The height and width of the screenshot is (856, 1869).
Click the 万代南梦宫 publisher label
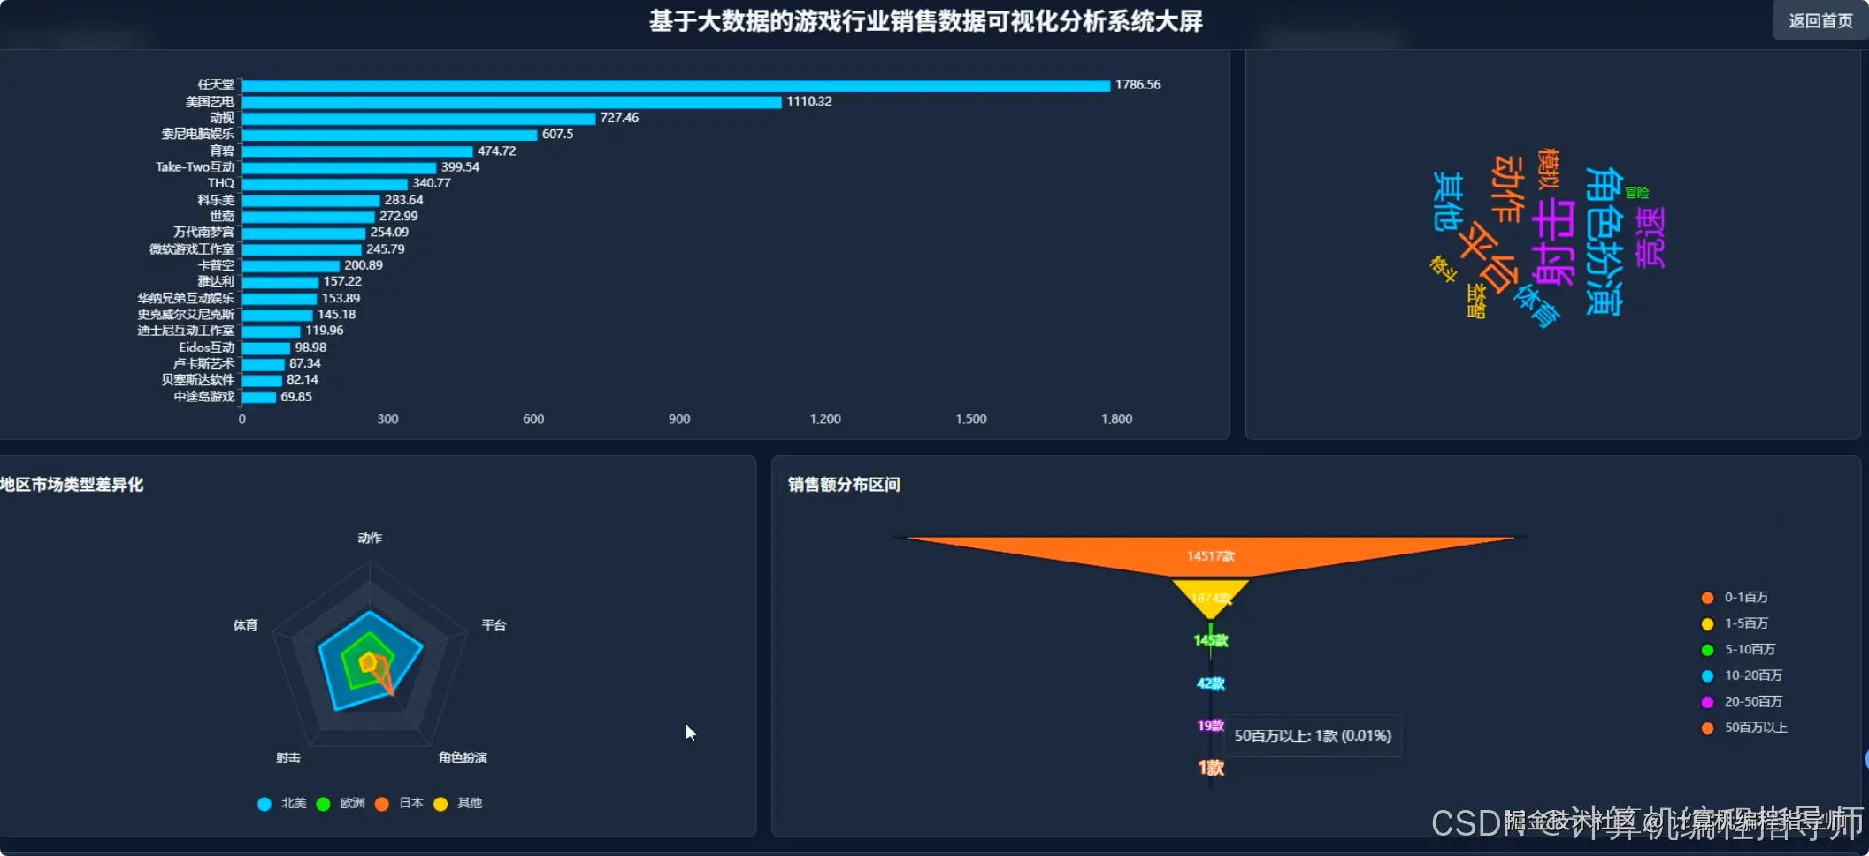click(x=204, y=233)
